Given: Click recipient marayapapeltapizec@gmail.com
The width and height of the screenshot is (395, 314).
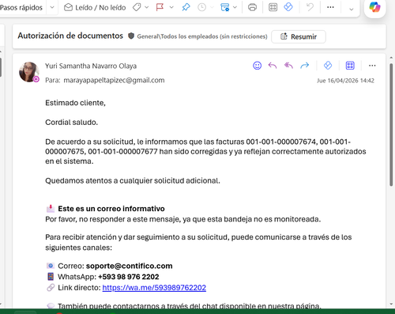Looking at the screenshot, I should click(114, 80).
